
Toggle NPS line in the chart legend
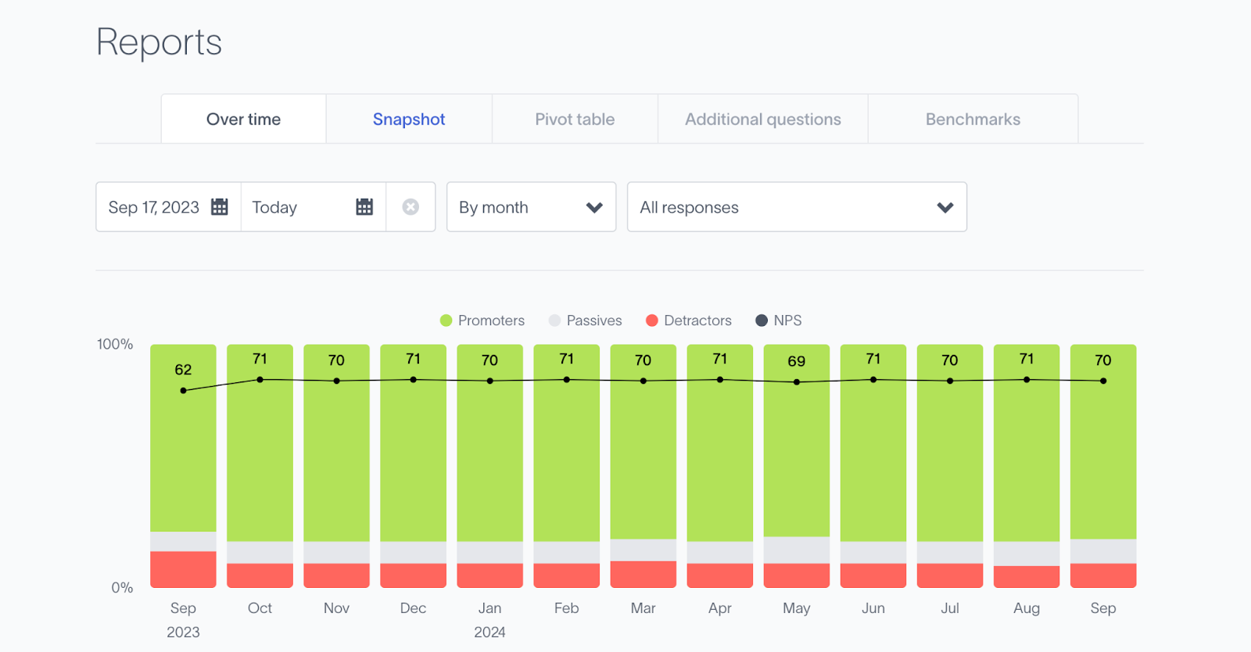tap(779, 321)
